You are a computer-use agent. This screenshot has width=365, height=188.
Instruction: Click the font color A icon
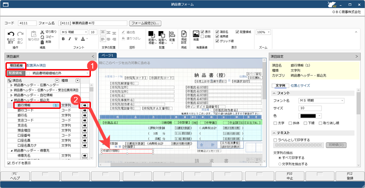[x=83, y=39]
